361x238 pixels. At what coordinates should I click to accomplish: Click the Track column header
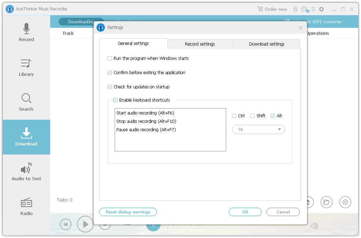68,33
